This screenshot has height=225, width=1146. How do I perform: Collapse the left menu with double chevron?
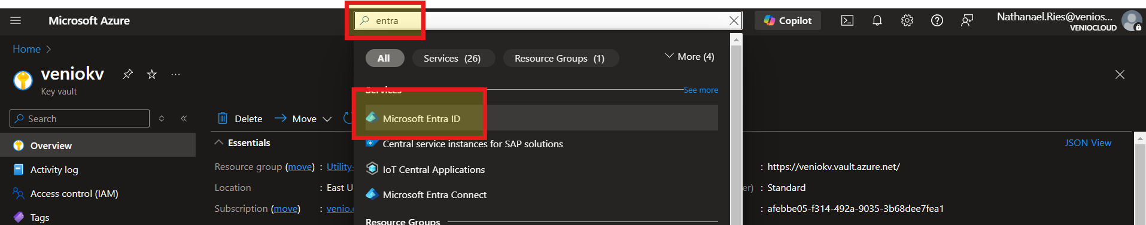(x=184, y=118)
